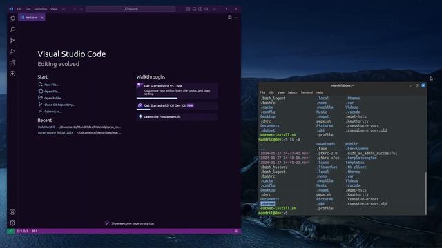This screenshot has height=248, width=442.
Task: Open the File menu in terminal window
Action: point(262,92)
